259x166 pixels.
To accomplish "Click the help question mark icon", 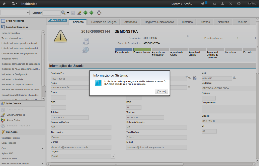I will (239, 4).
